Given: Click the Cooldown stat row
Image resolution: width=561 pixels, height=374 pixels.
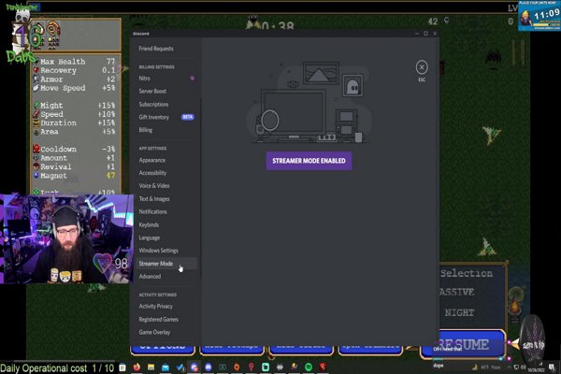Looking at the screenshot, I should click(x=75, y=149).
